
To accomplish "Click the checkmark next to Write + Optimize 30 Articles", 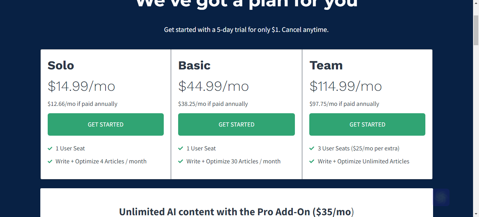I will pyautogui.click(x=181, y=161).
